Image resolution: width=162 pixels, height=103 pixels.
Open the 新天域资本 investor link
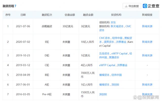117,26
